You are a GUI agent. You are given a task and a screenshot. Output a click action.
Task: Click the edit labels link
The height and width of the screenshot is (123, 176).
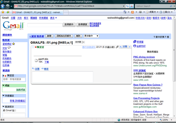21,90
